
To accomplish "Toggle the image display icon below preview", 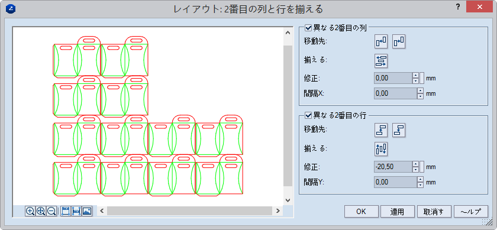I will [87, 211].
